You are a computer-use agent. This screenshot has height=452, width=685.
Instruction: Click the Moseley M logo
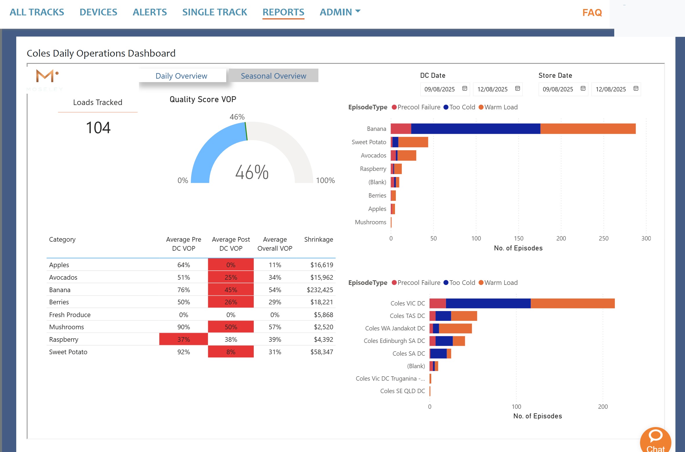[x=47, y=76]
